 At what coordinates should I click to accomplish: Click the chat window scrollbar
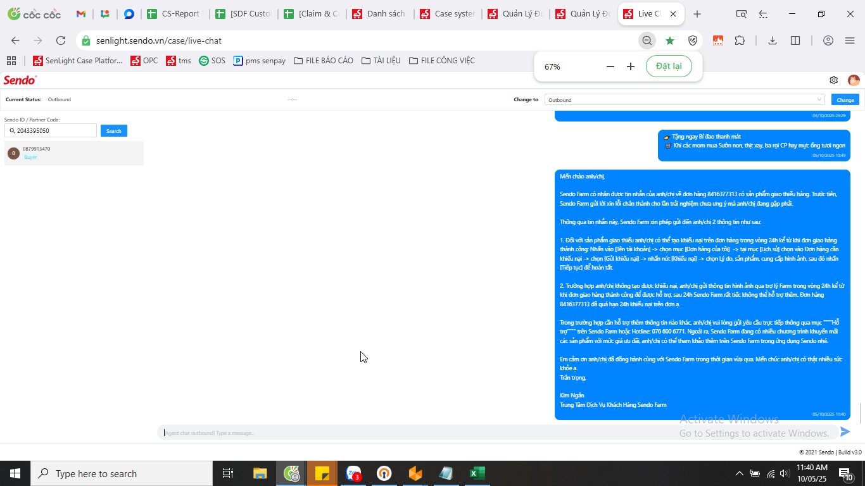[x=861, y=413]
